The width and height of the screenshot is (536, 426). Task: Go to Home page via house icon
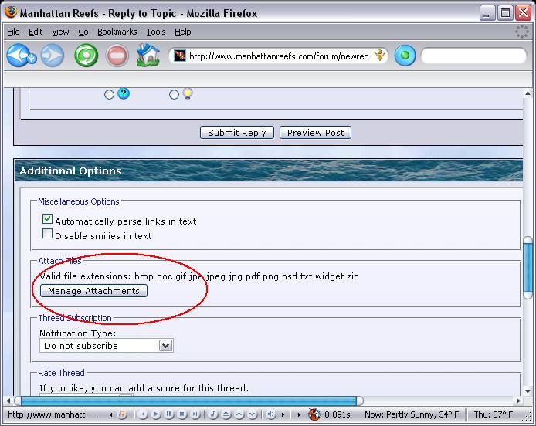coord(148,56)
